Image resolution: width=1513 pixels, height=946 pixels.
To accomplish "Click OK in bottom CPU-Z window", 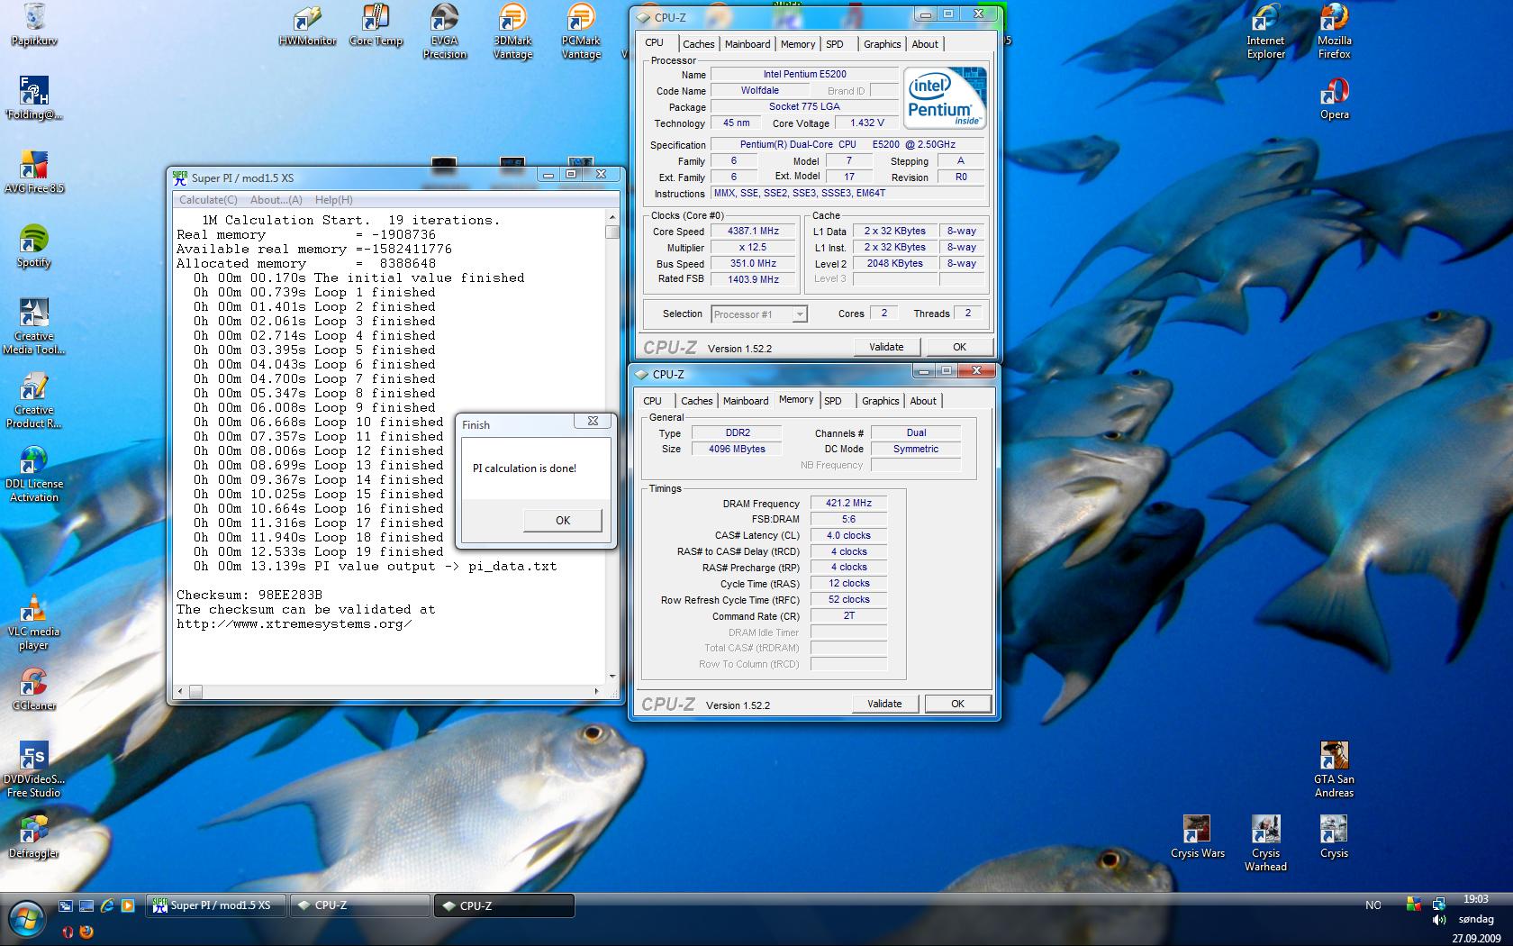I will click(957, 704).
